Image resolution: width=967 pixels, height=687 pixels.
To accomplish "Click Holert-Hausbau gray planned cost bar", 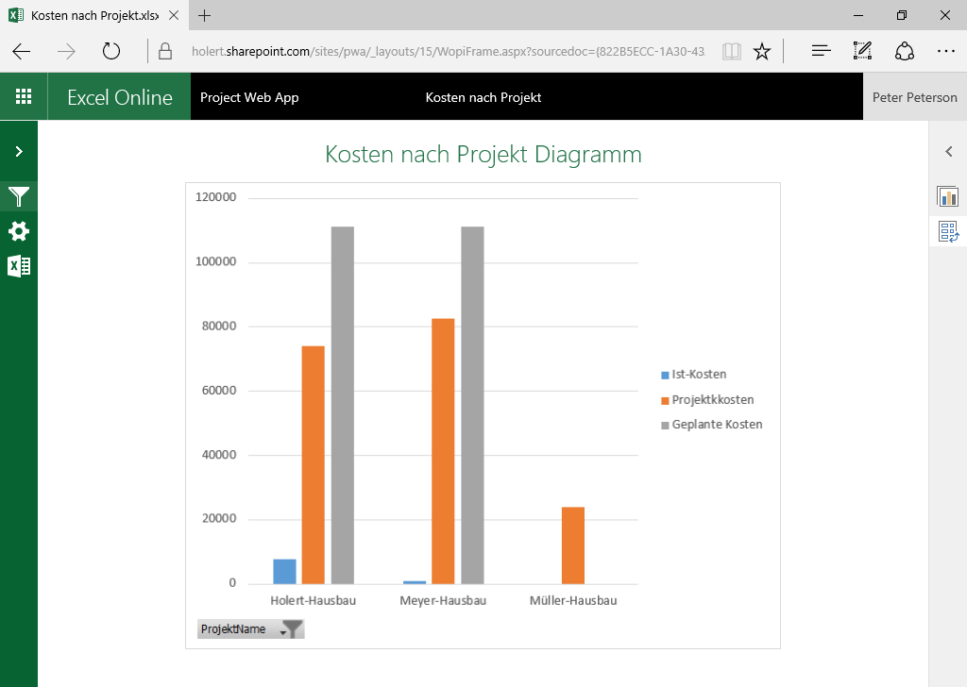I will pos(343,405).
